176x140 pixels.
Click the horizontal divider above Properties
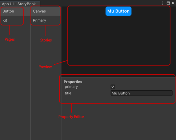119,77
